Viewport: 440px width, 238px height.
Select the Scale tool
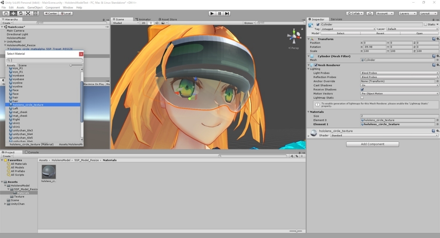coord(28,13)
